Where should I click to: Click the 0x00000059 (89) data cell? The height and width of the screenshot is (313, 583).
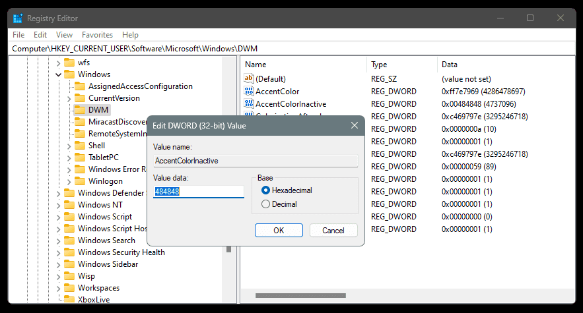click(x=469, y=166)
